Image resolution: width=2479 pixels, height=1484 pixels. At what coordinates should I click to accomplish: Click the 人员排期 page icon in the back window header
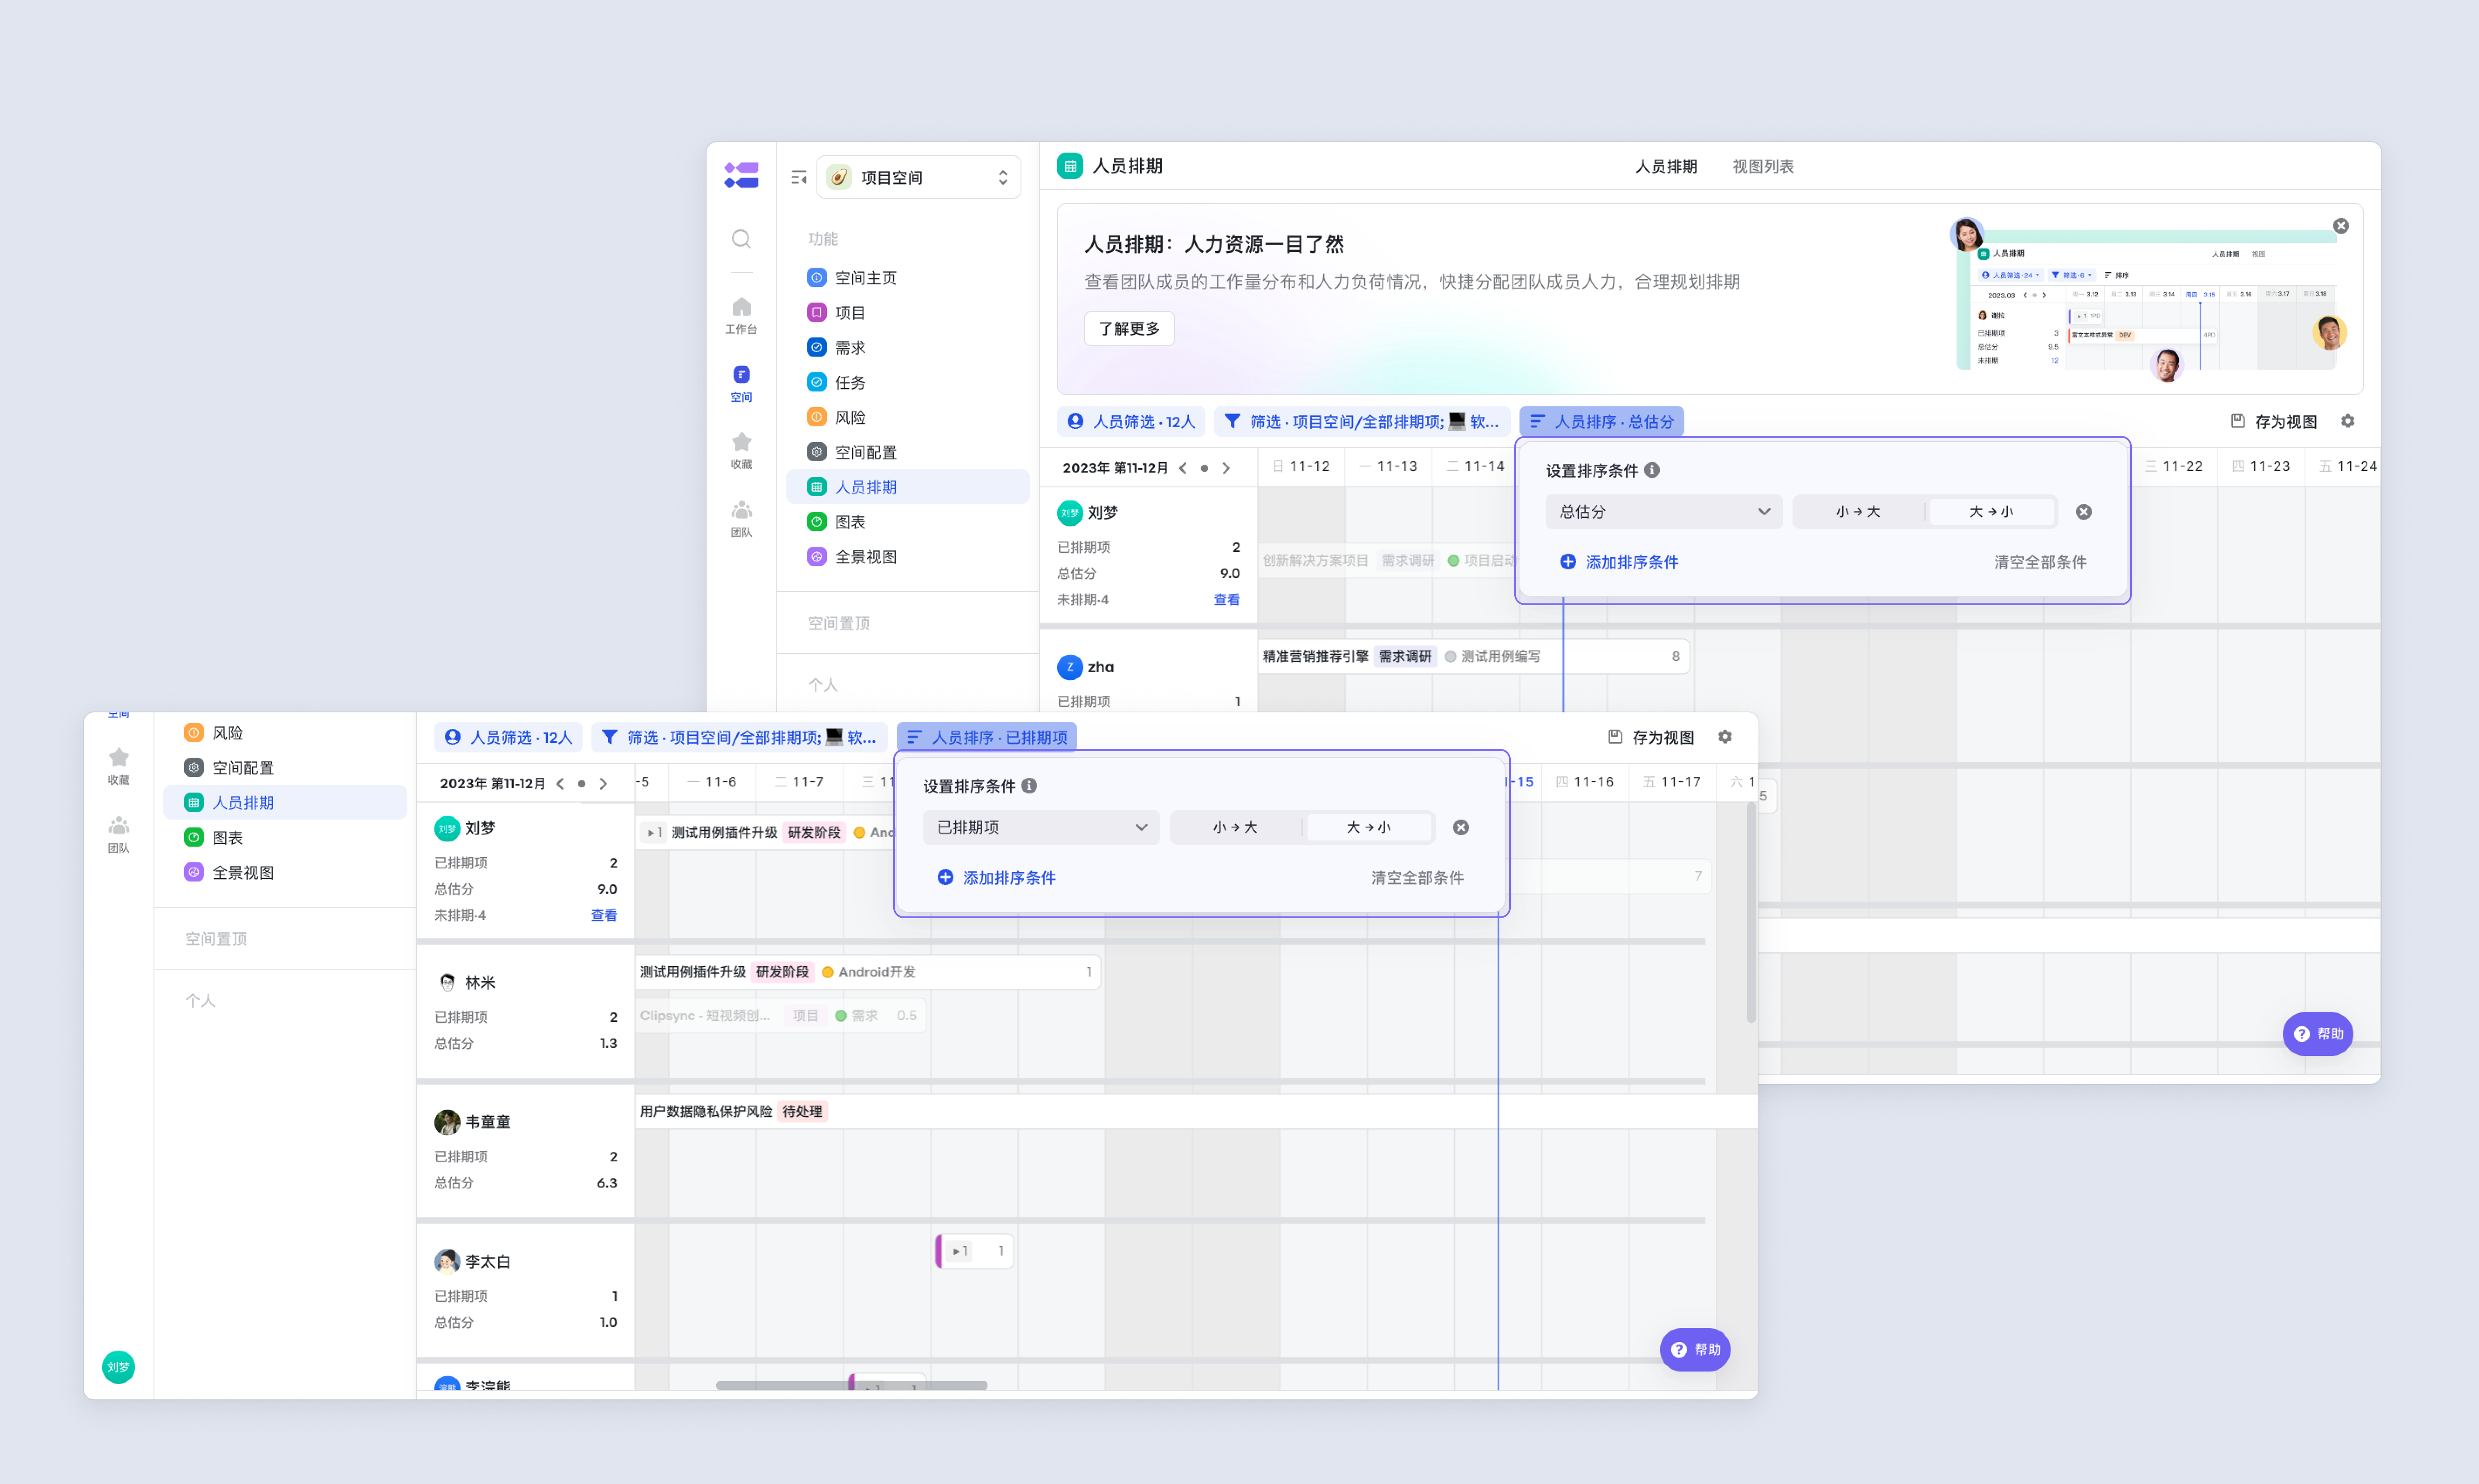(x=1070, y=166)
